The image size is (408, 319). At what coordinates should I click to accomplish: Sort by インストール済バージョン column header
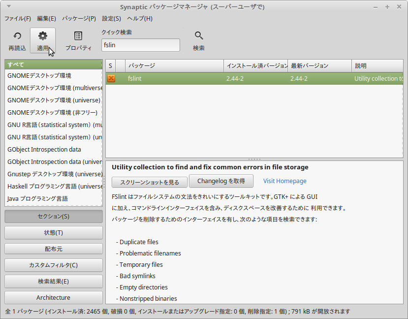coord(255,65)
